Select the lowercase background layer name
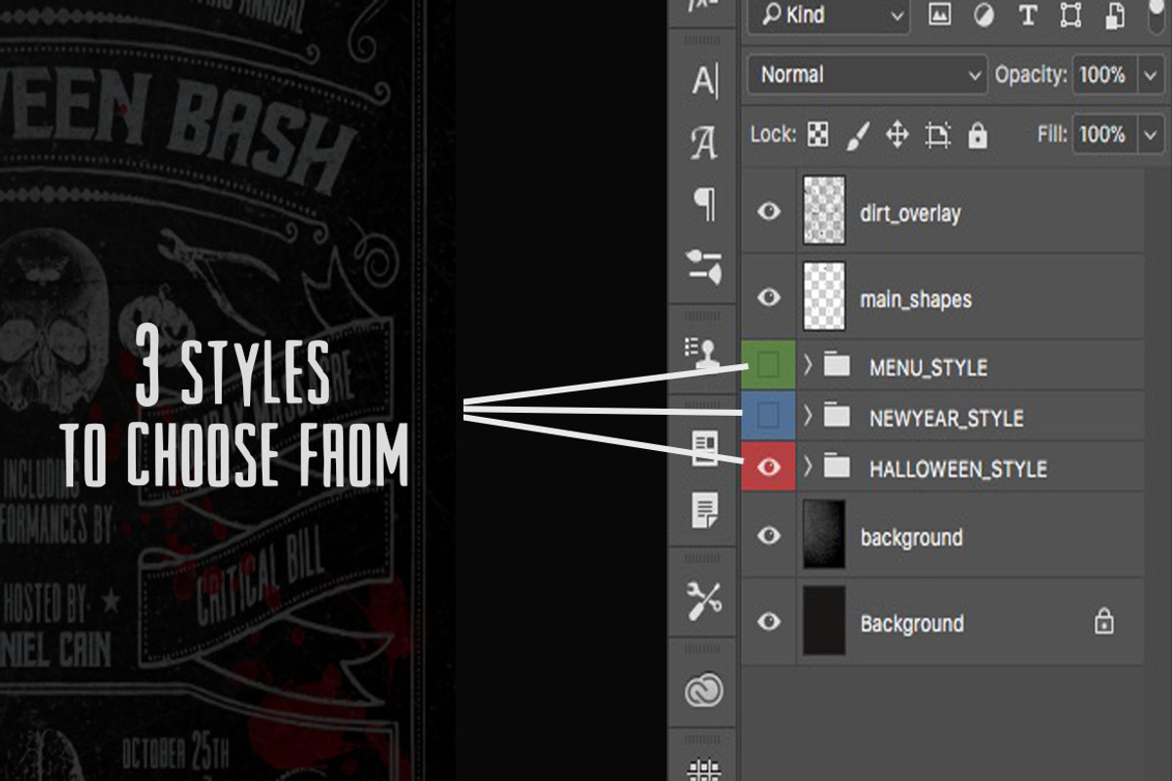Screen dimensions: 1172x781 click(911, 538)
